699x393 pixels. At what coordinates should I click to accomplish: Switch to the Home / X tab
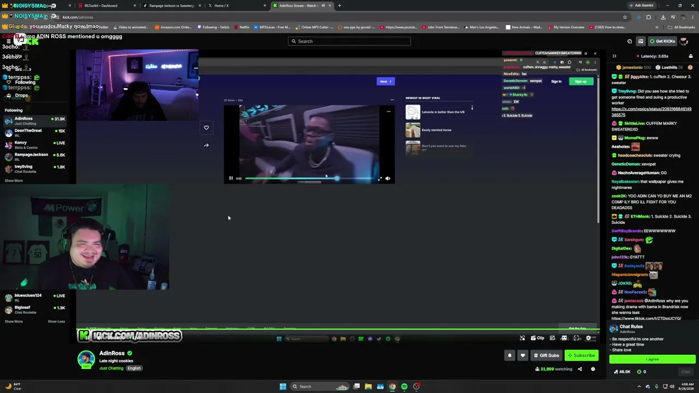pos(235,5)
